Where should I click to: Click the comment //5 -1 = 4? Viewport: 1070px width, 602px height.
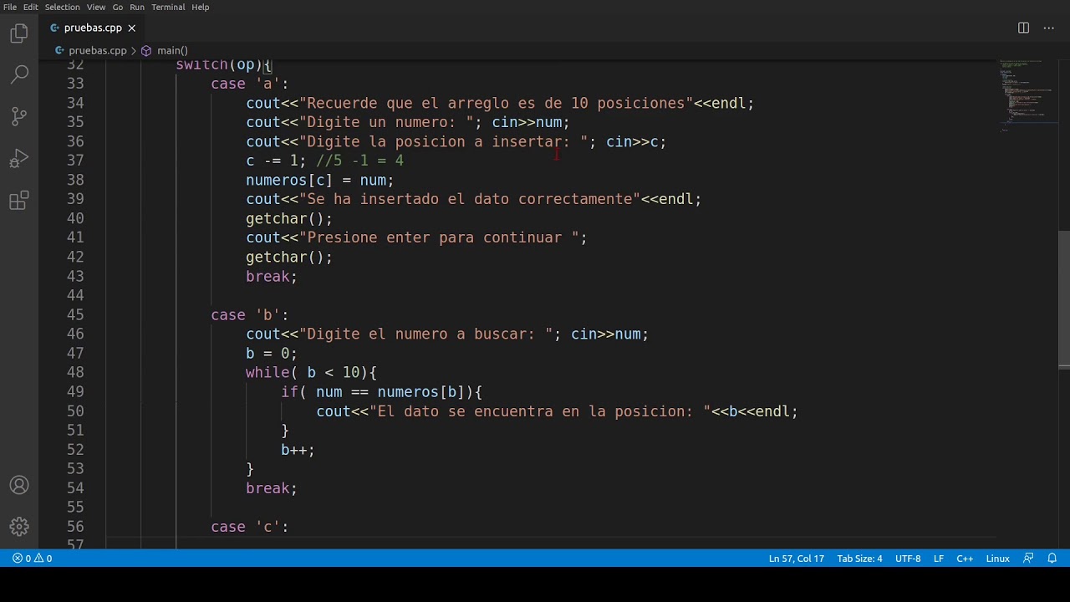(359, 161)
